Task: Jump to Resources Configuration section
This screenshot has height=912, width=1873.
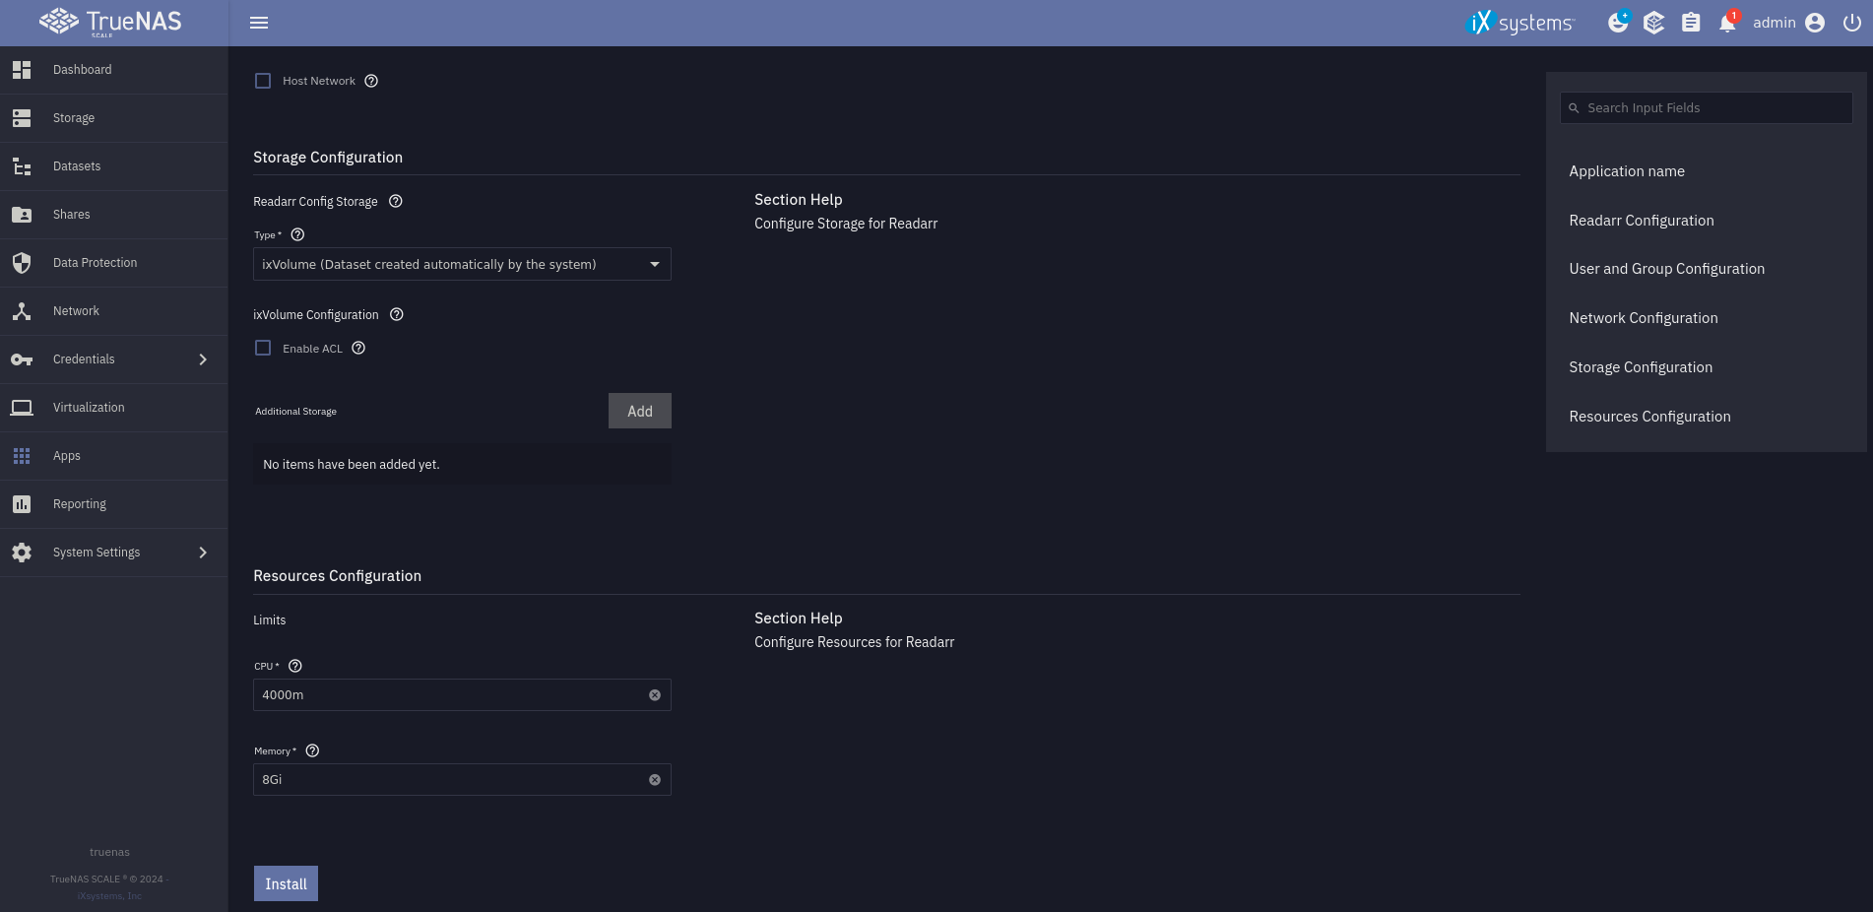Action: [x=1649, y=417]
